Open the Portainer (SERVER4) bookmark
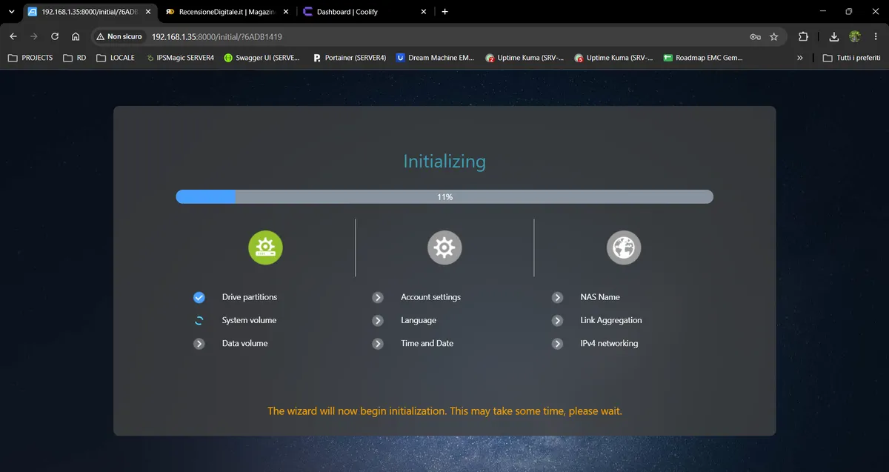This screenshot has width=889, height=472. 350,58
